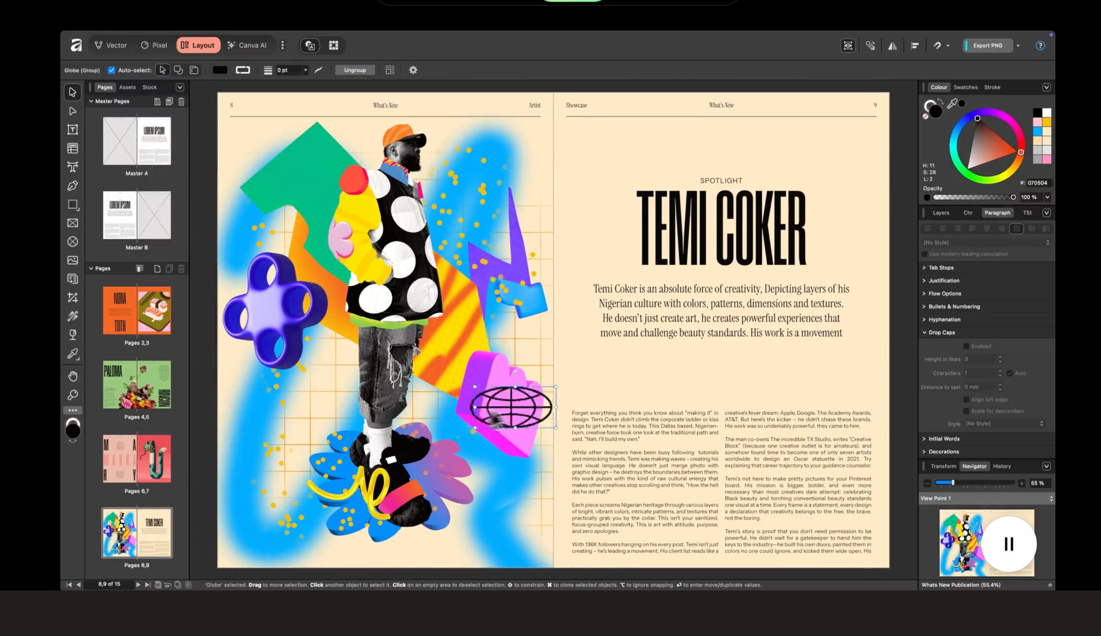This screenshot has width=1101, height=636.
Task: Click the Ungroup button
Action: [x=355, y=70]
